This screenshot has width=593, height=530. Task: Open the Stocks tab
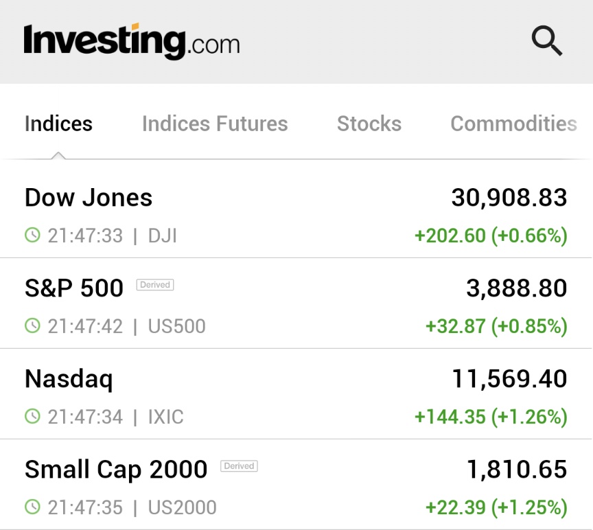pos(369,124)
